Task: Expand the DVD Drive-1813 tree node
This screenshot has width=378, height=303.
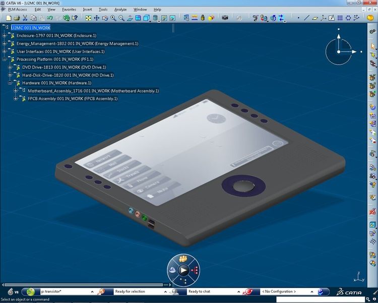Action: [10, 67]
